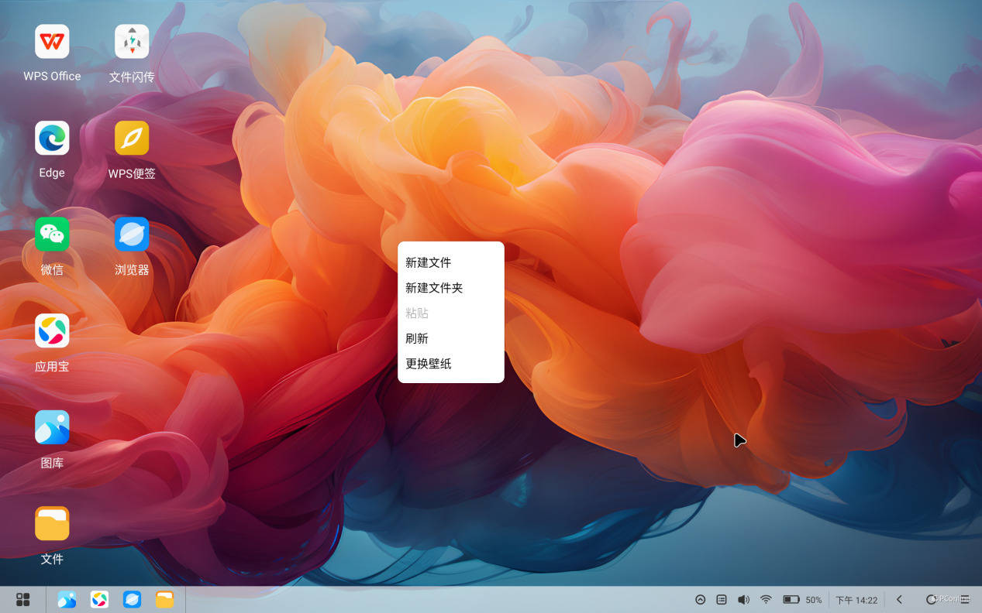
Task: Select 新建文件 in context menu
Action: coord(428,262)
